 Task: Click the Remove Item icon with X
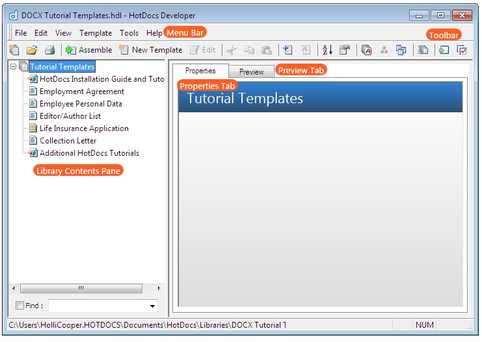click(x=306, y=50)
